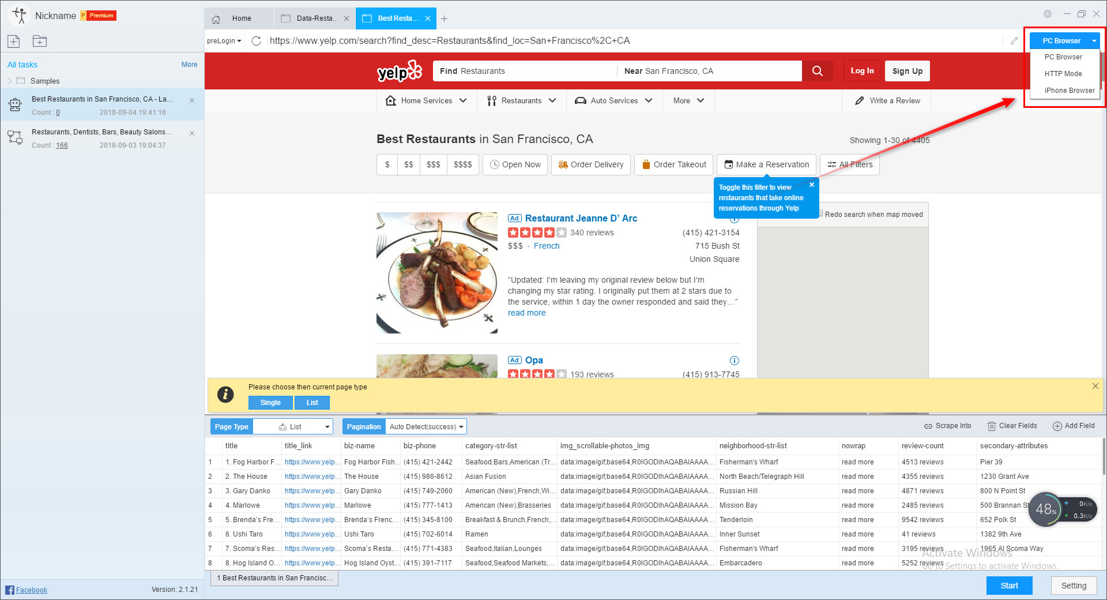Click info icon beside Opa listing
Viewport: 1107px width, 600px height.
tap(734, 361)
